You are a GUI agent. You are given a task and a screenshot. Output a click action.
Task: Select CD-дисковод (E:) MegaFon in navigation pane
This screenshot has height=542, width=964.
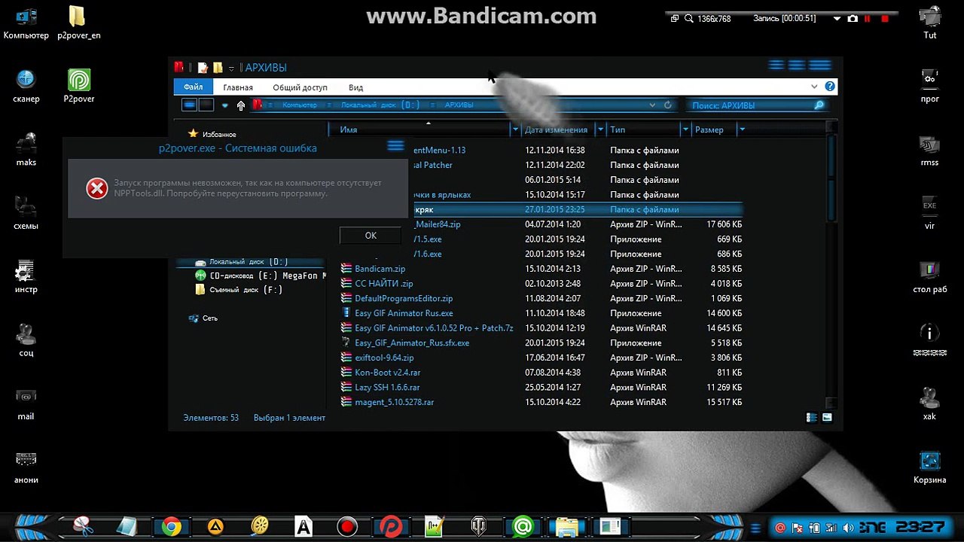click(261, 276)
